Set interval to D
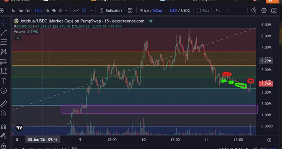Image resolution: width=282 pixels, height=149 pixels. tap(61, 11)
